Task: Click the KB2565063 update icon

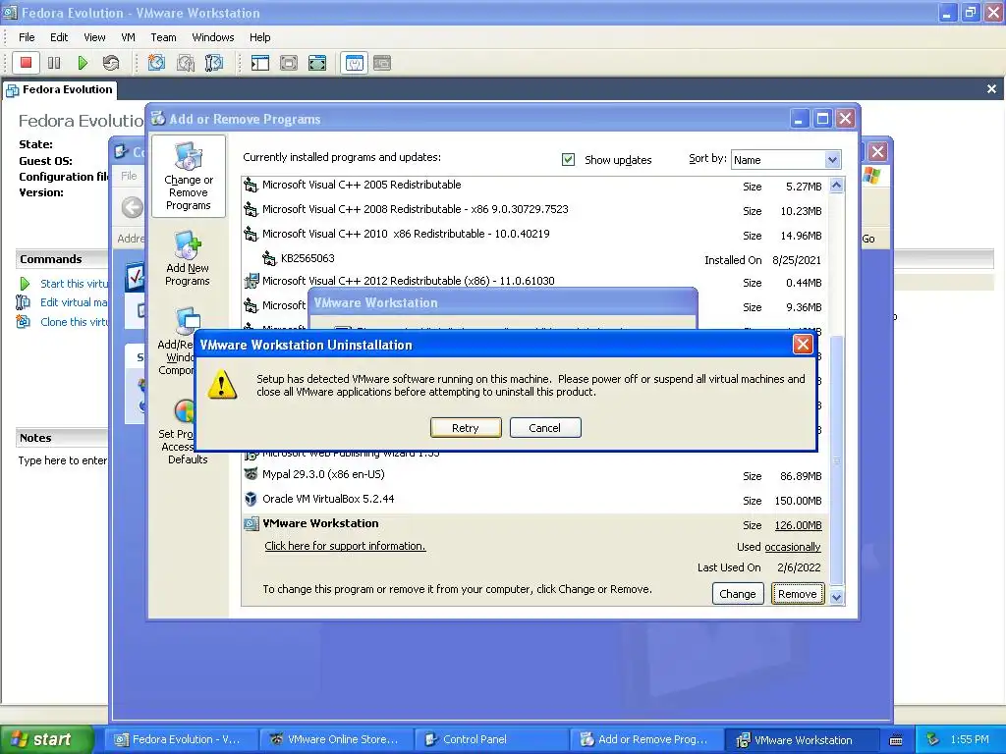Action: point(269,258)
